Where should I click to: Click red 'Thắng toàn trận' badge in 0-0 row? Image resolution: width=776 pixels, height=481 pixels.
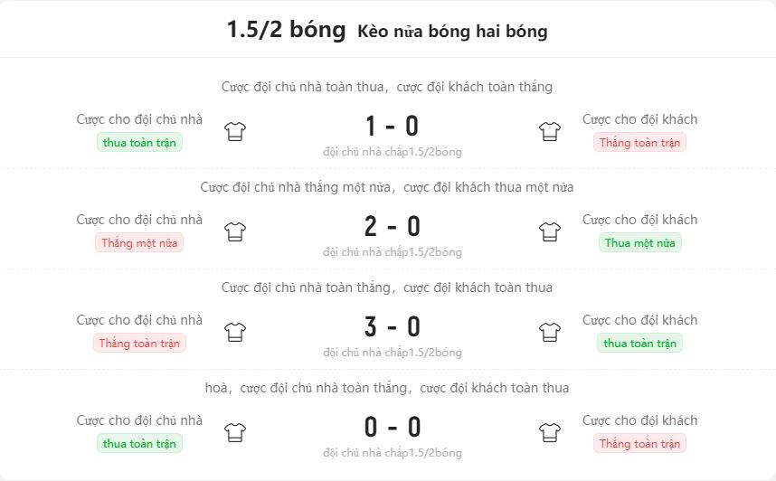[x=639, y=444]
